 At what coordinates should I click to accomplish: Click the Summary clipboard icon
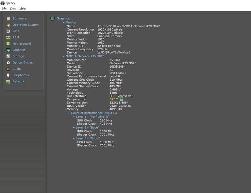pyautogui.click(x=8, y=19)
